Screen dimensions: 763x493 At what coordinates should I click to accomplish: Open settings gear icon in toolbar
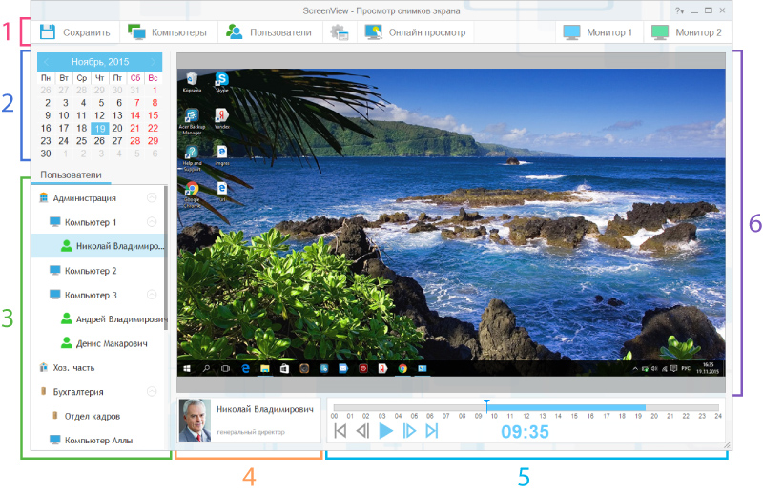click(340, 32)
